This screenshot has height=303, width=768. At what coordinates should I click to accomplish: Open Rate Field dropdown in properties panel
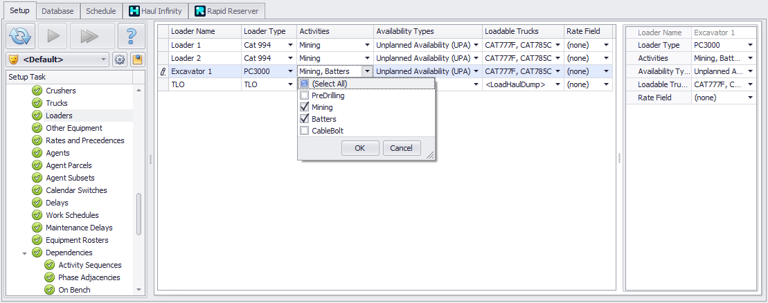(751, 98)
